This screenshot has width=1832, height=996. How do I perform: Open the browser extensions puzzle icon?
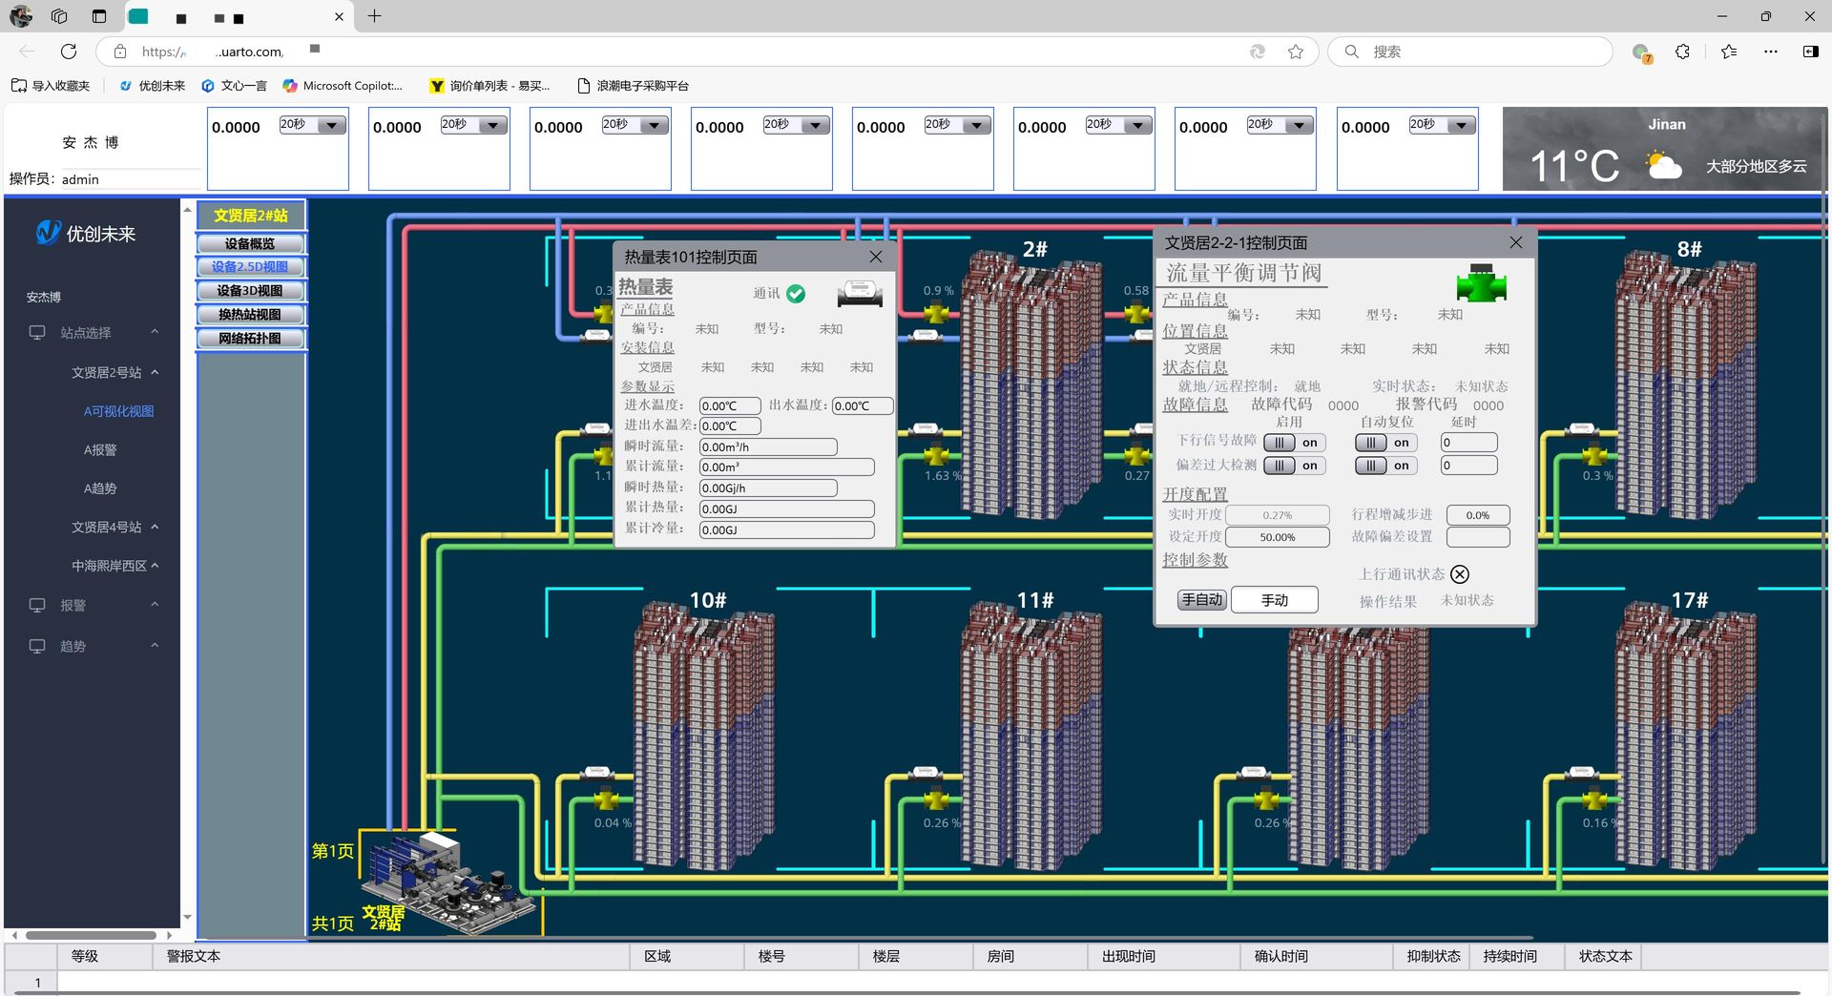tap(1682, 52)
